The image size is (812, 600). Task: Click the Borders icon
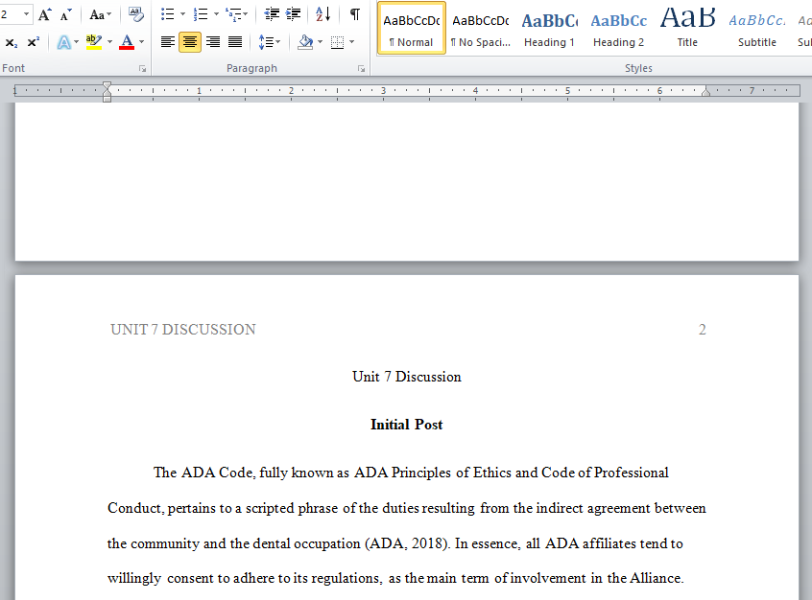click(x=337, y=42)
